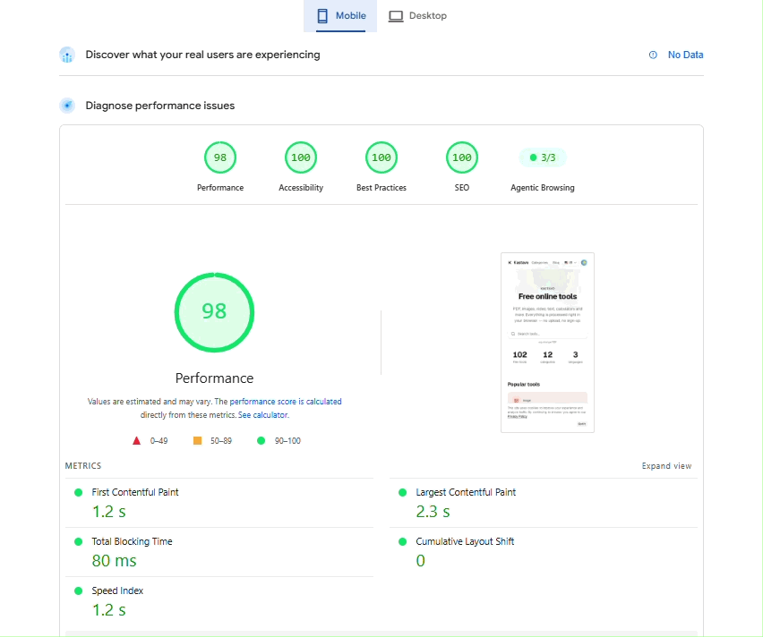Click the Best Practices label

pyautogui.click(x=381, y=188)
